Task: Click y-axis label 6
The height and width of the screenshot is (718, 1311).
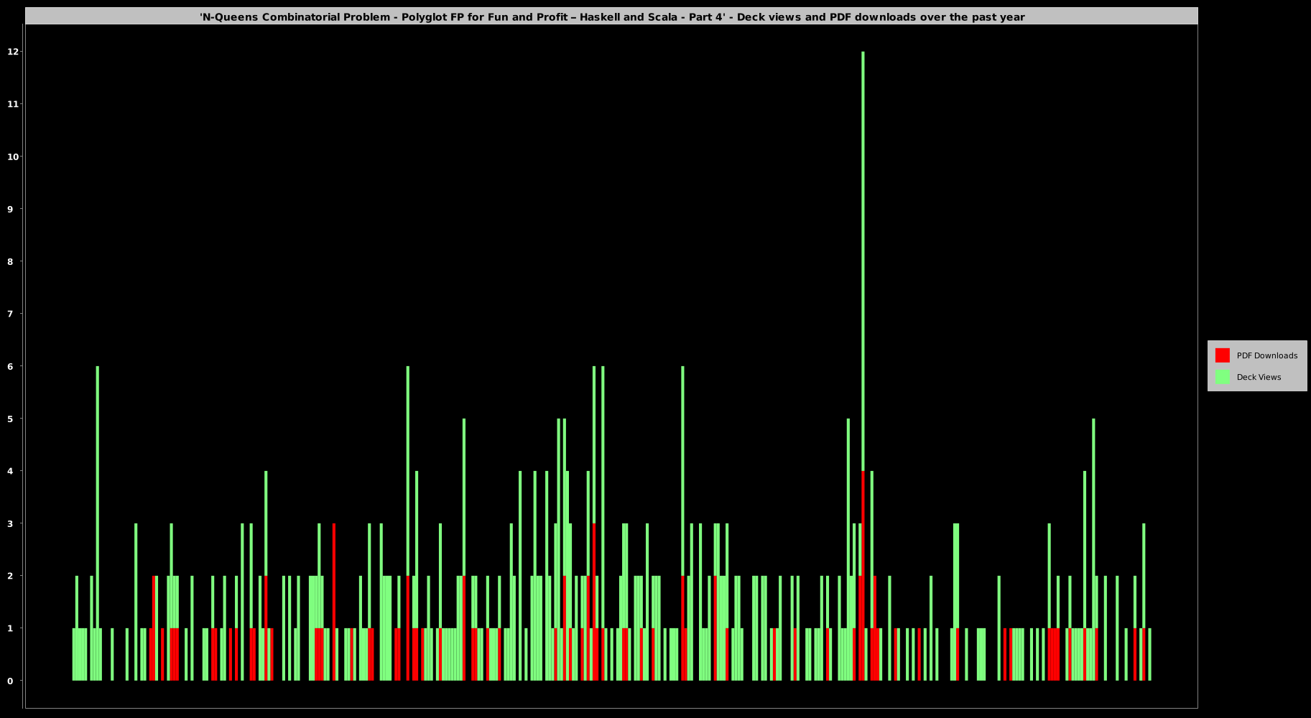Action: point(10,366)
